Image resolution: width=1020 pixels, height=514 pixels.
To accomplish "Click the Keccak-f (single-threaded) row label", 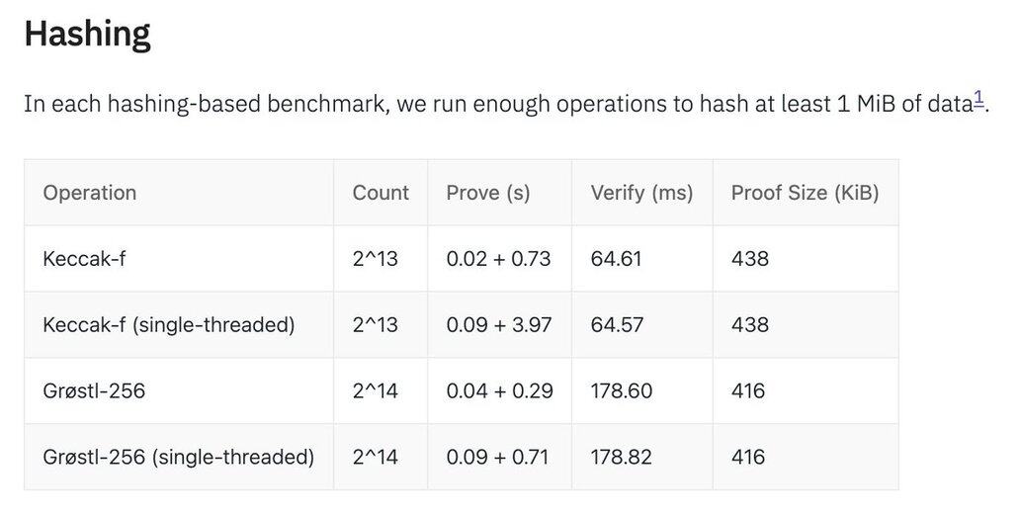I will pyautogui.click(x=169, y=324).
